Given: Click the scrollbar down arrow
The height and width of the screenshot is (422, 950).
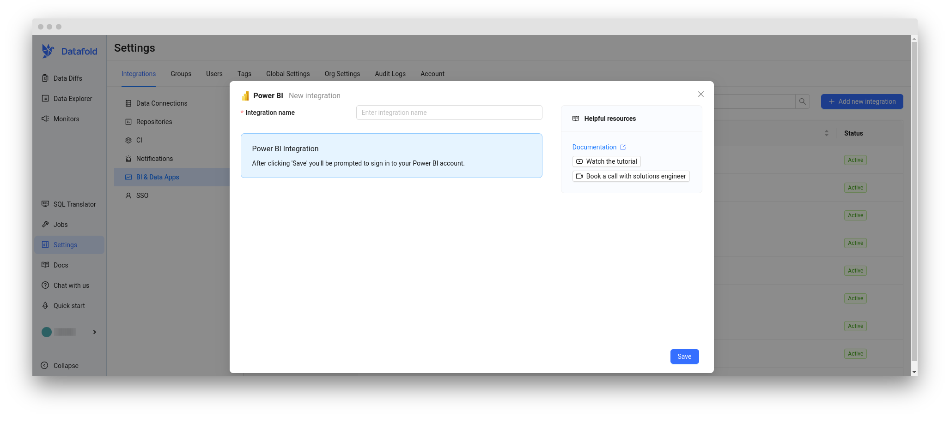Looking at the screenshot, I should (914, 372).
